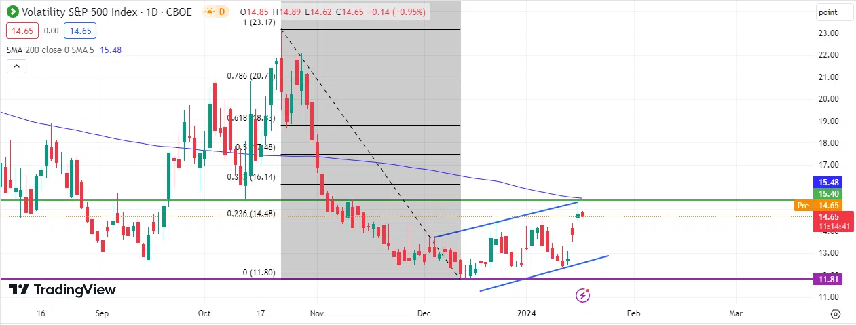
Task: Open the purple lightning event marker
Action: (582, 294)
